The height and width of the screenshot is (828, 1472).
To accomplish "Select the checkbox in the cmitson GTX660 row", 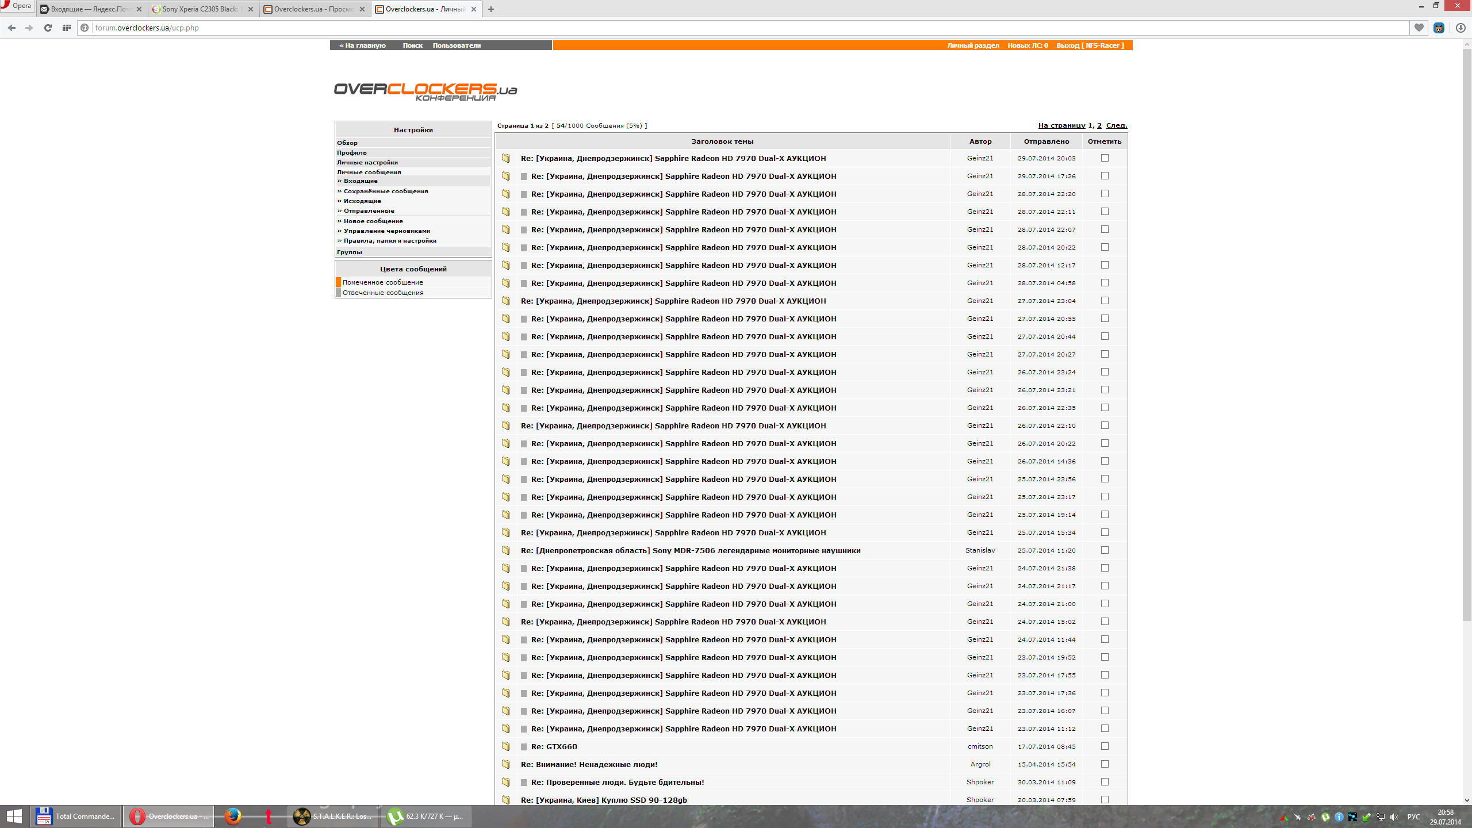I will point(1105,746).
